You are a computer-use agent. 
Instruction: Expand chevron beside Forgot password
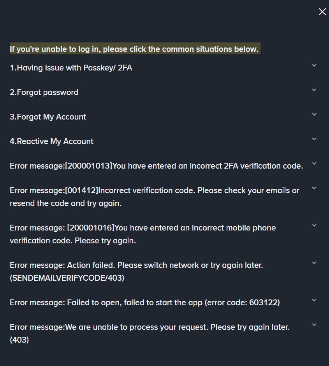(x=314, y=90)
